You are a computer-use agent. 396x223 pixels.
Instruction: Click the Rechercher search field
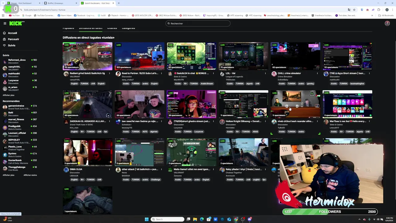coord(198,24)
